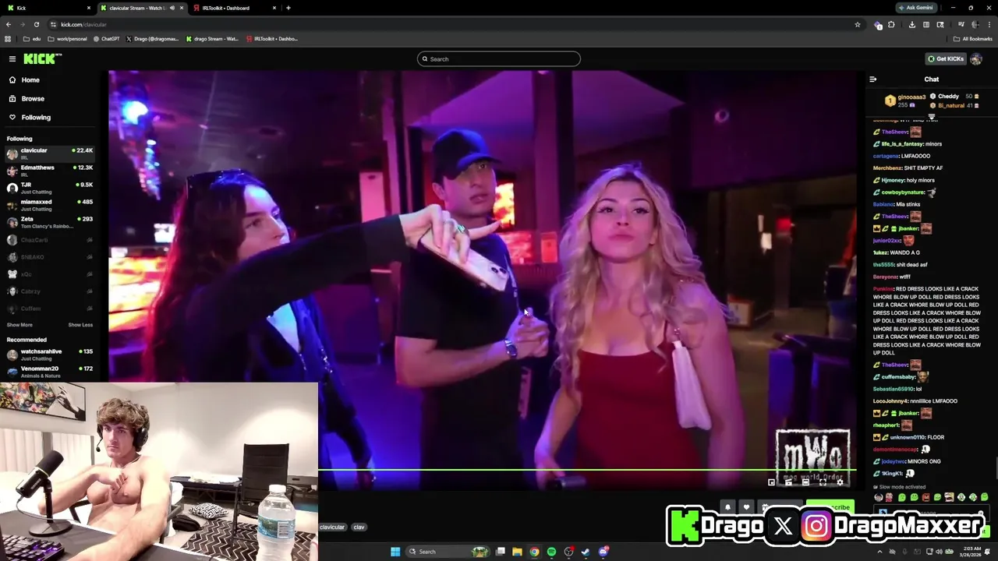This screenshot has width=998, height=561.
Task: Open the edu bookmarks folder
Action: (32, 38)
